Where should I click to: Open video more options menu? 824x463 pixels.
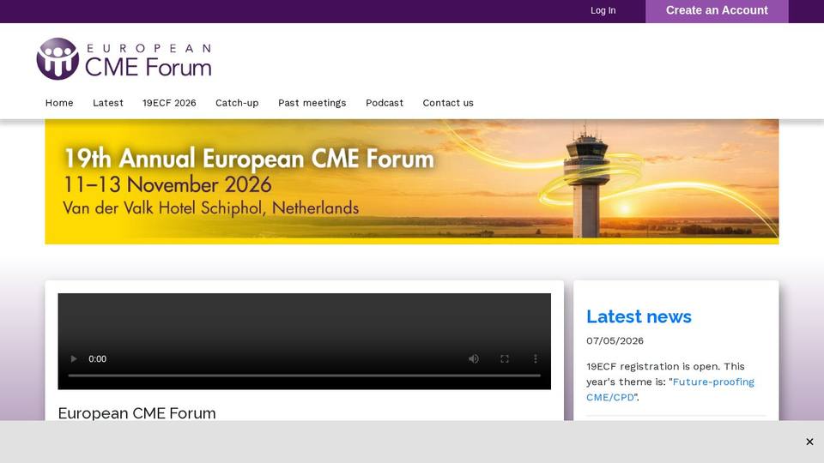(536, 359)
